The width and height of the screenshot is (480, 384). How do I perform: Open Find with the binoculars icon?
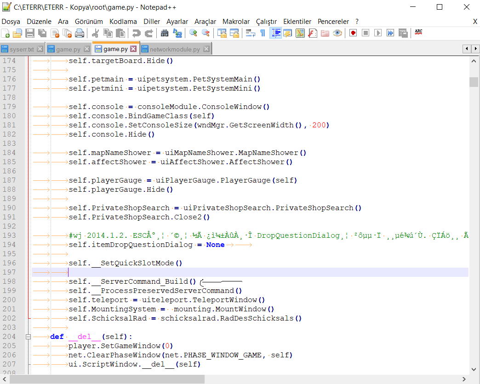(x=165, y=33)
